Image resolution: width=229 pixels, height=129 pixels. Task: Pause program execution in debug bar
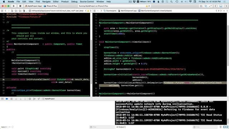(x=11, y=99)
